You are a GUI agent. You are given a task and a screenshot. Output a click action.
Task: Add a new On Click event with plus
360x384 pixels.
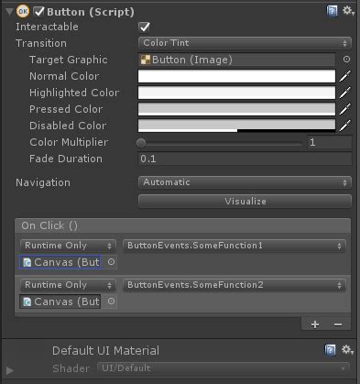coord(315,324)
